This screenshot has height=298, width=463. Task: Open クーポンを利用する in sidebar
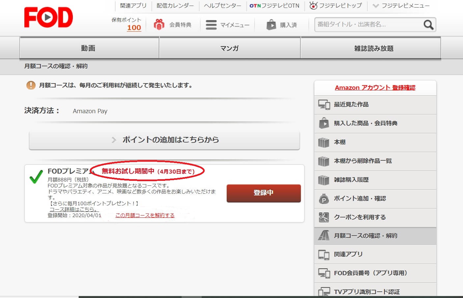(375, 217)
